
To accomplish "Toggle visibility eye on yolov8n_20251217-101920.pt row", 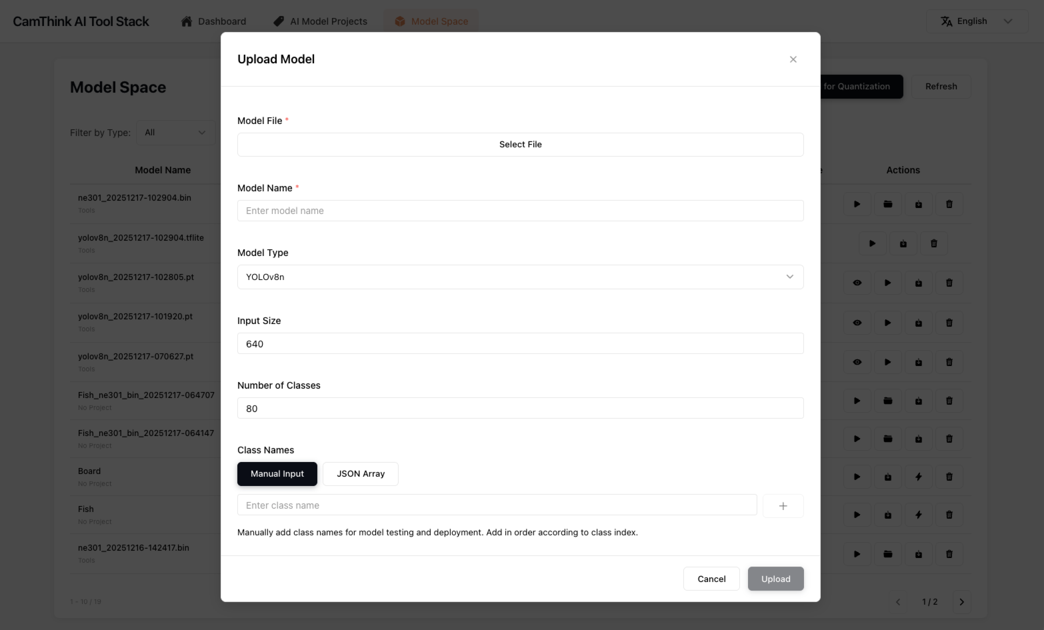I will (857, 322).
